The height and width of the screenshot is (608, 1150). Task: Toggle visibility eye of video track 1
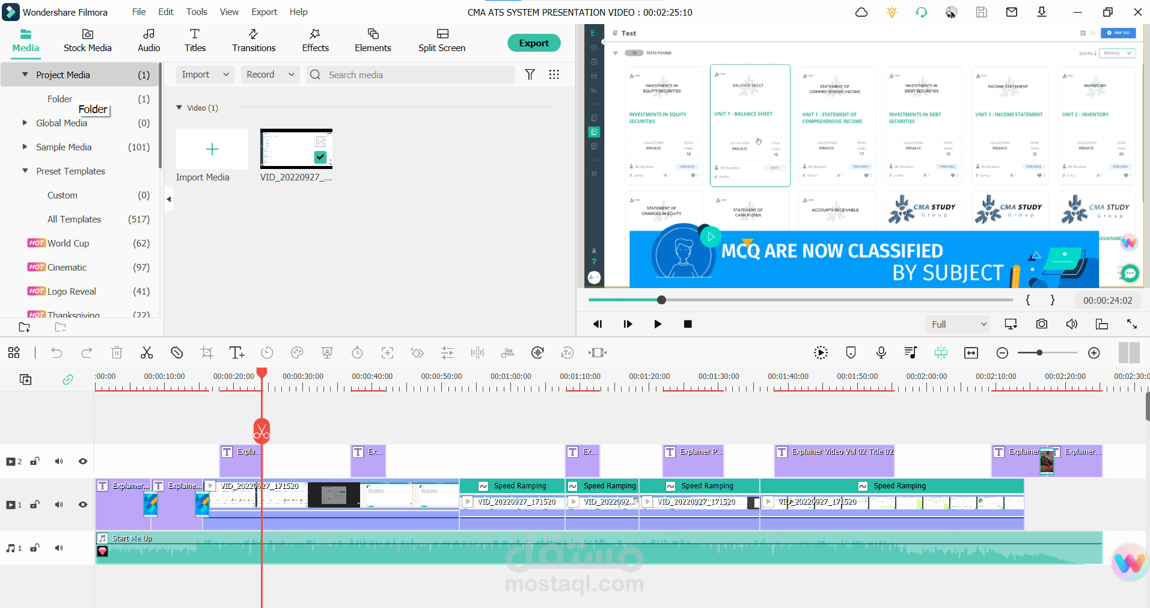(x=83, y=505)
